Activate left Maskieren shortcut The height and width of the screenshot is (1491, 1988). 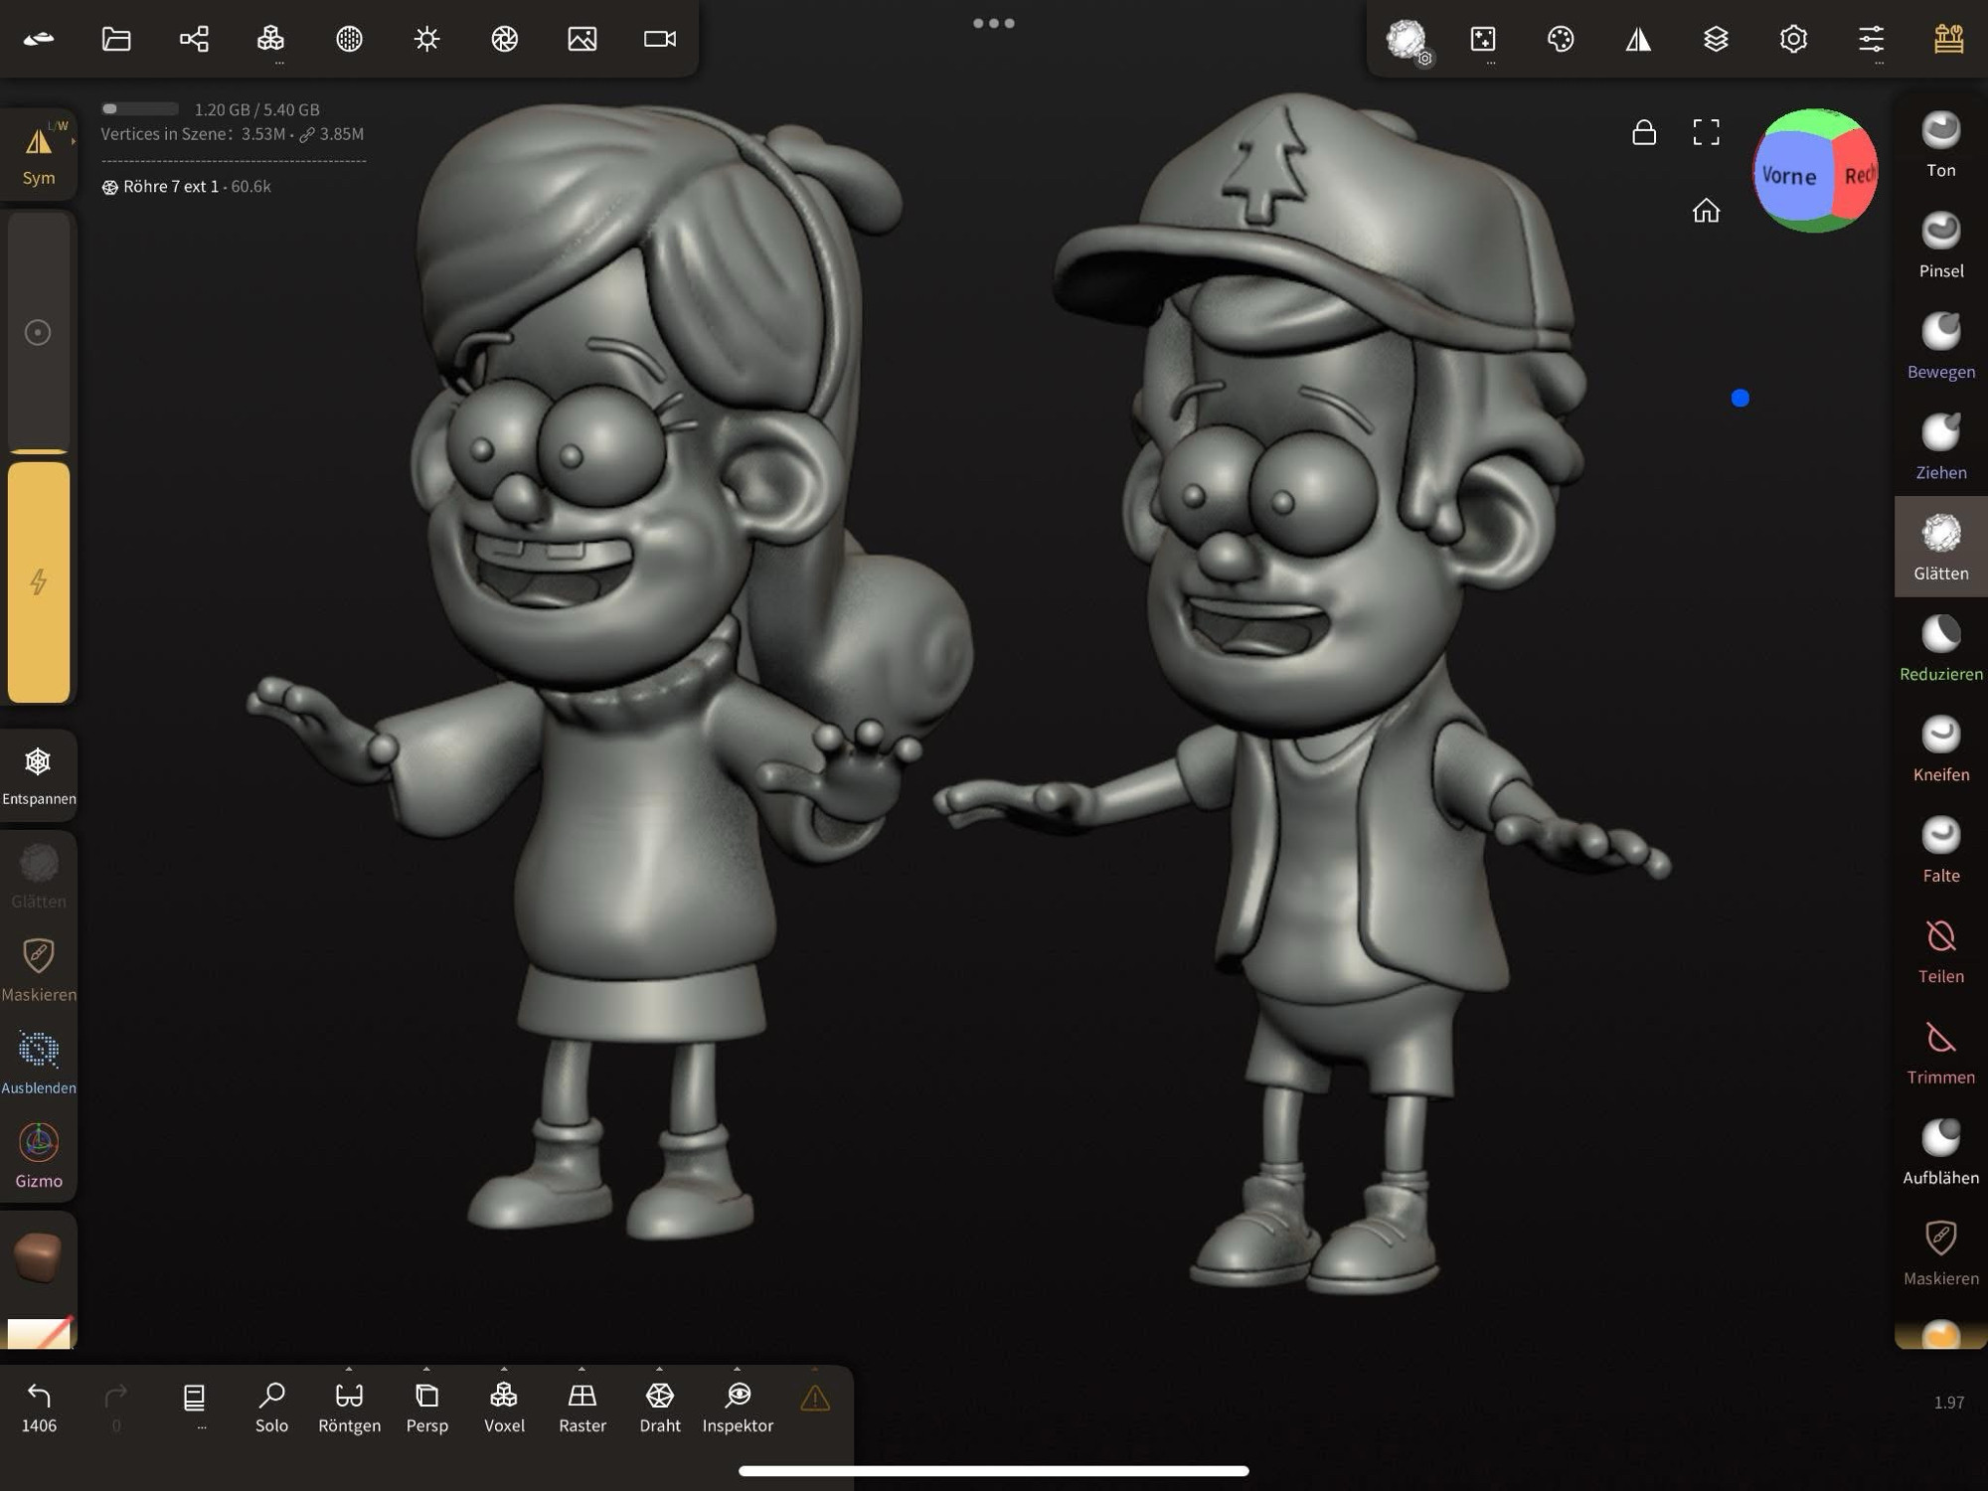[x=39, y=968]
